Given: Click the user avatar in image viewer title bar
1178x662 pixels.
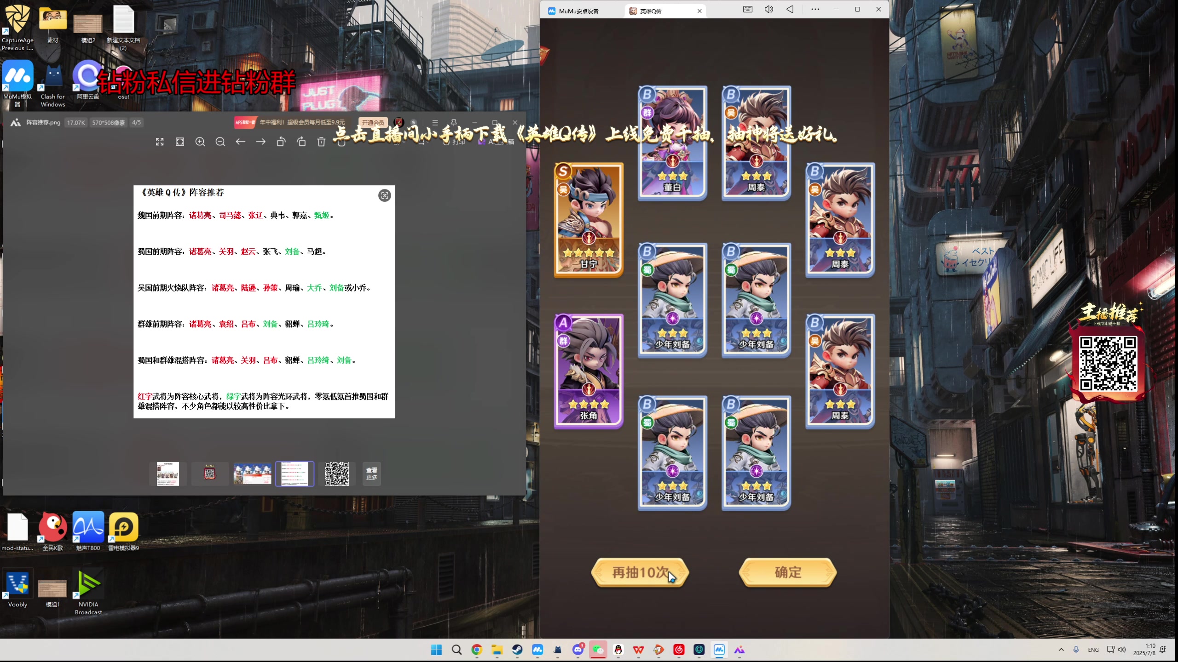Looking at the screenshot, I should (x=399, y=122).
